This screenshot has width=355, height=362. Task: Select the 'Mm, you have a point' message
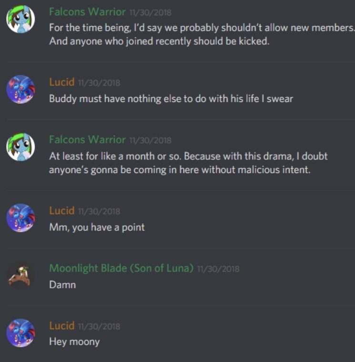coord(97,228)
